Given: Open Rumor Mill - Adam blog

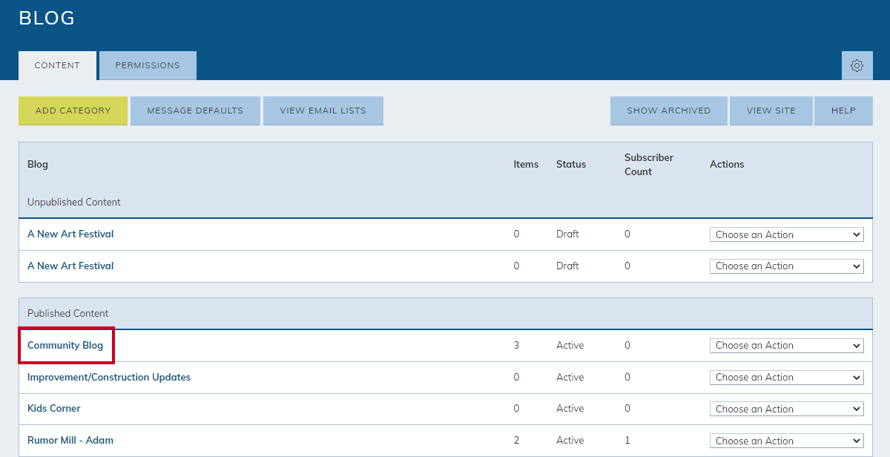Looking at the screenshot, I should 70,440.
